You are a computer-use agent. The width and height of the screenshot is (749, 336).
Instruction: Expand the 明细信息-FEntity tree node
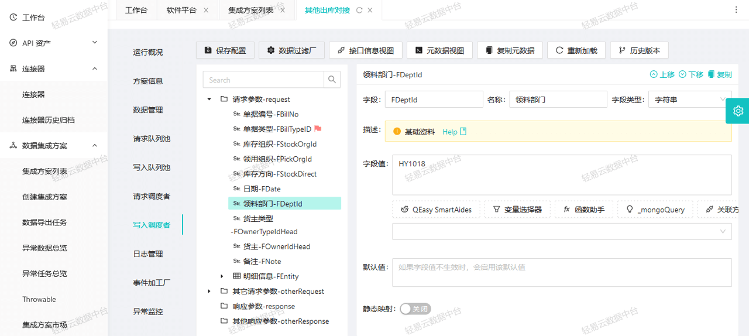(222, 276)
